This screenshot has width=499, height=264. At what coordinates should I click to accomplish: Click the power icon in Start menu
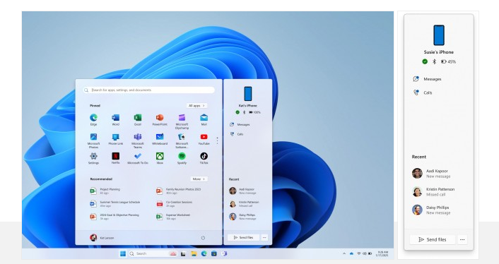coord(203,238)
